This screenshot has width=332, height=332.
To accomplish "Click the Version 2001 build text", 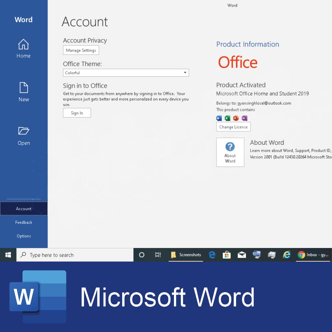I will 291,157.
